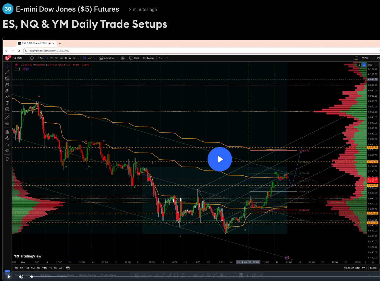Open the go to date calendar icon
The height and width of the screenshot is (281, 380).
68,268
